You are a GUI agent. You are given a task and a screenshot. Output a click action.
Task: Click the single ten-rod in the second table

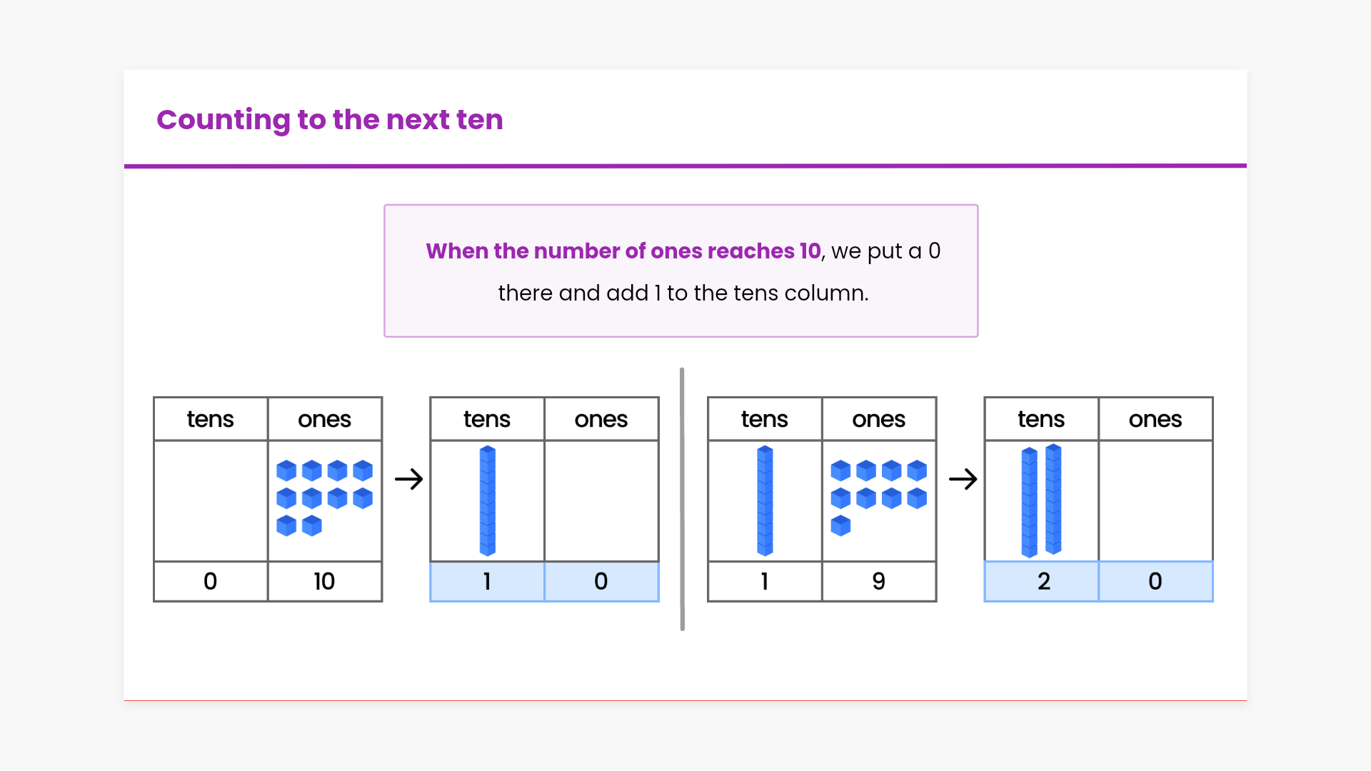[x=488, y=500]
